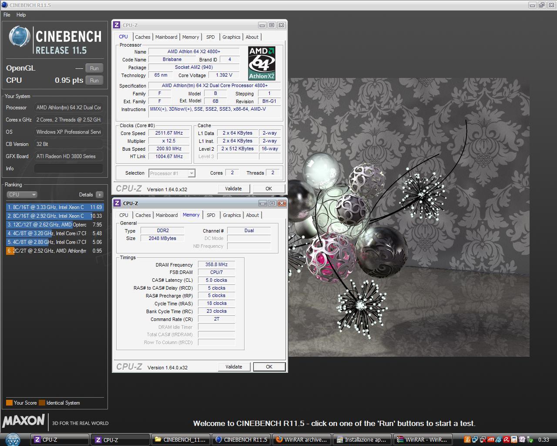Open the Avira antivirus tray icon
This screenshot has height=446, width=557.
(x=507, y=439)
